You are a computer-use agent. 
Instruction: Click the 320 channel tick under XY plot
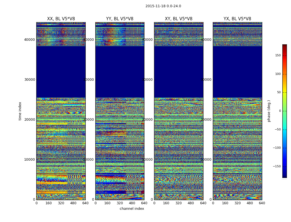(x=178, y=203)
